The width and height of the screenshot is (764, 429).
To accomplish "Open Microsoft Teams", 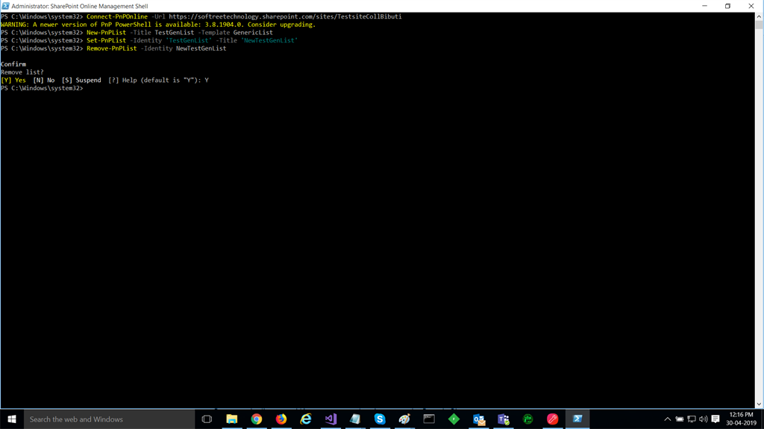I will tap(502, 419).
